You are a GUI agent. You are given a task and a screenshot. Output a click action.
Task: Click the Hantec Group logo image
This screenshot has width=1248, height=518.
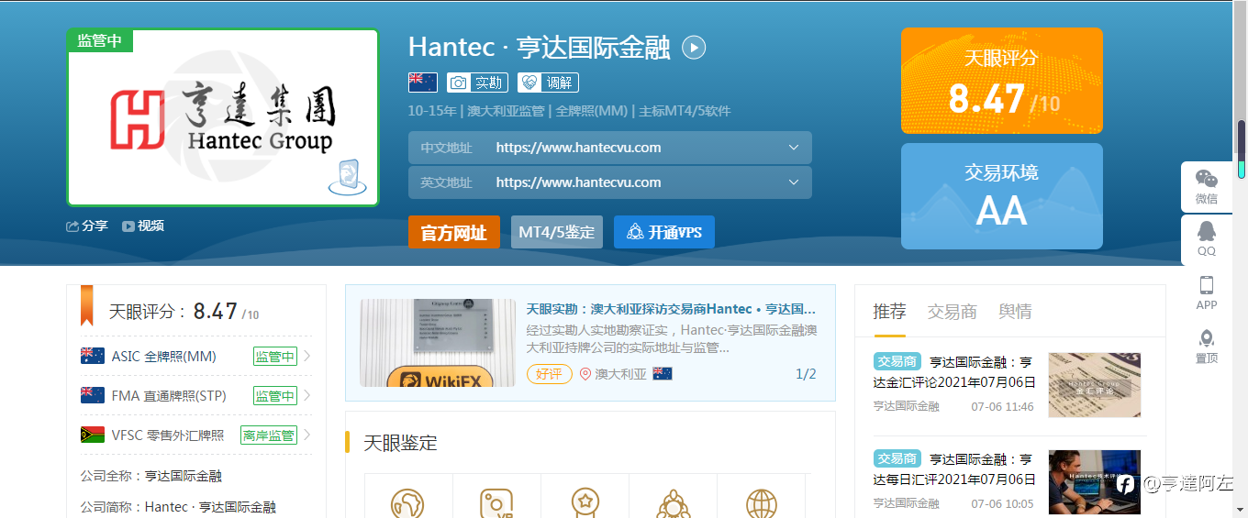223,117
